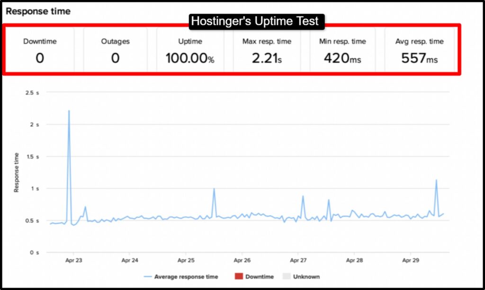
Task: Click the Apr 24 axis label
Action: click(130, 260)
